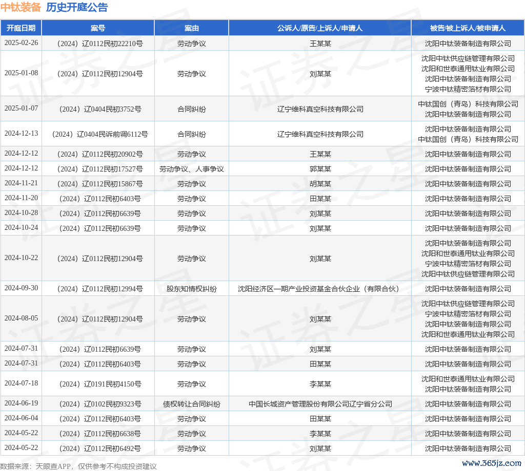Image resolution: width=525 pixels, height=471 pixels.
Task: Select the date cell 2025-02-26
Action: pos(21,43)
